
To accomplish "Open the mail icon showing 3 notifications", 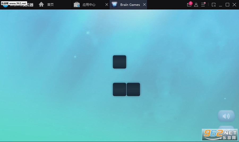I will point(189,5).
